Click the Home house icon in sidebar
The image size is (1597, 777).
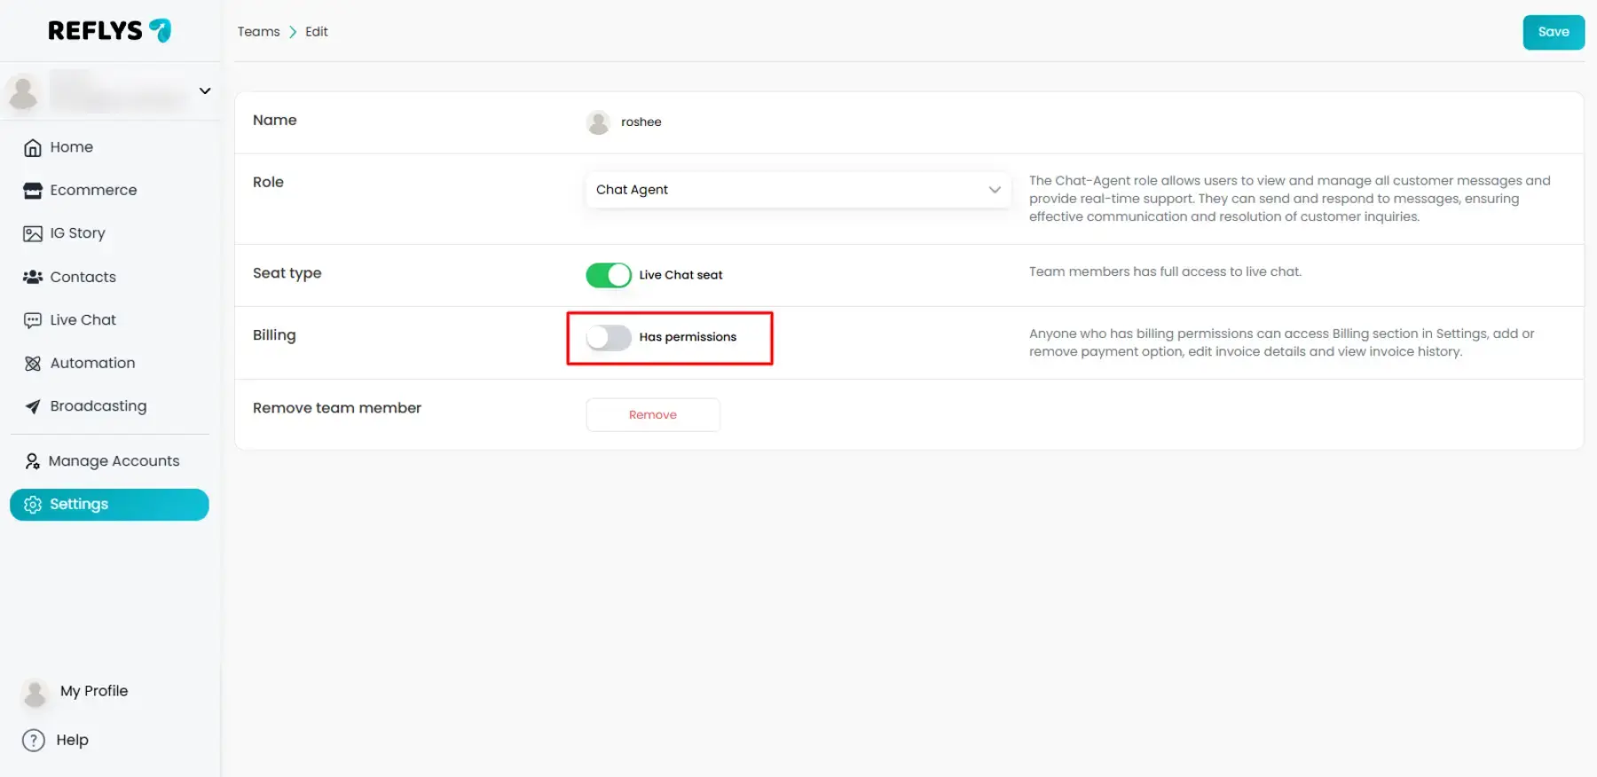coord(33,147)
